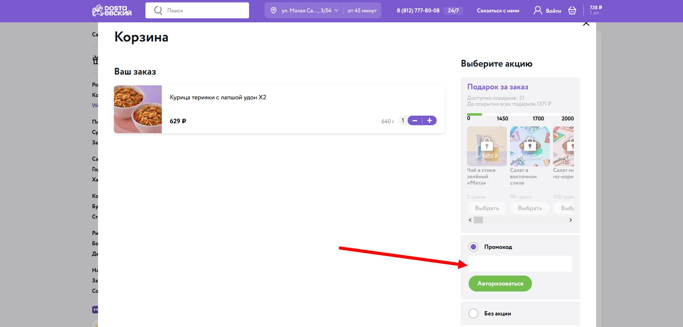Click the chicken teriyaki udon thumbnail
Viewport: 683px width, 327px height.
(138, 109)
